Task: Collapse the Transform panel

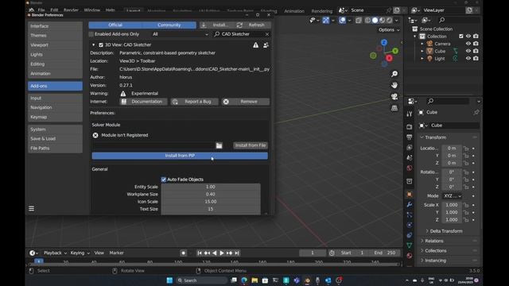Action: (435, 137)
